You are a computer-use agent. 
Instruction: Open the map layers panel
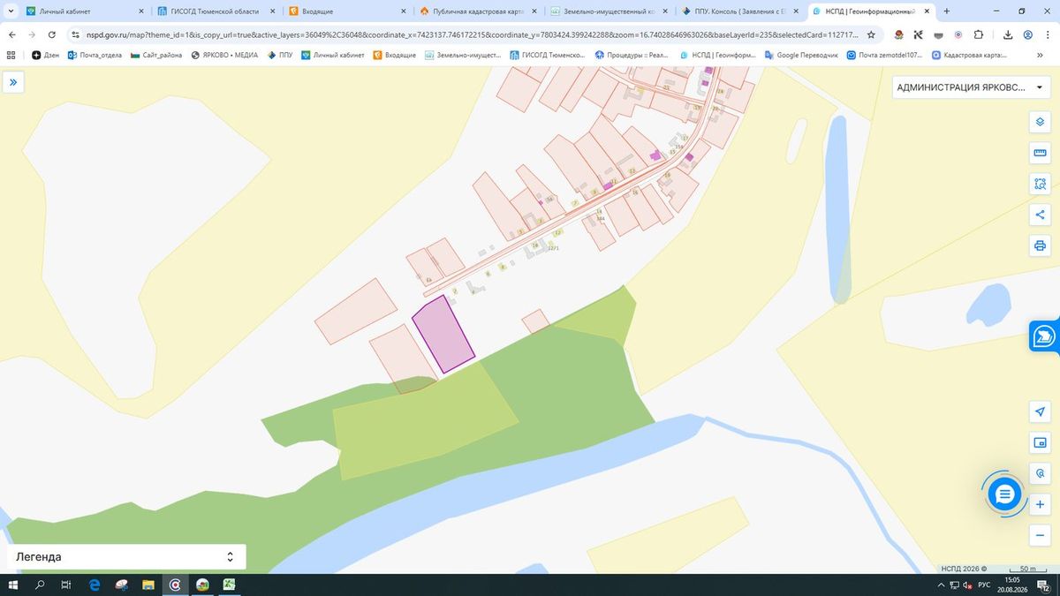pos(1040,122)
